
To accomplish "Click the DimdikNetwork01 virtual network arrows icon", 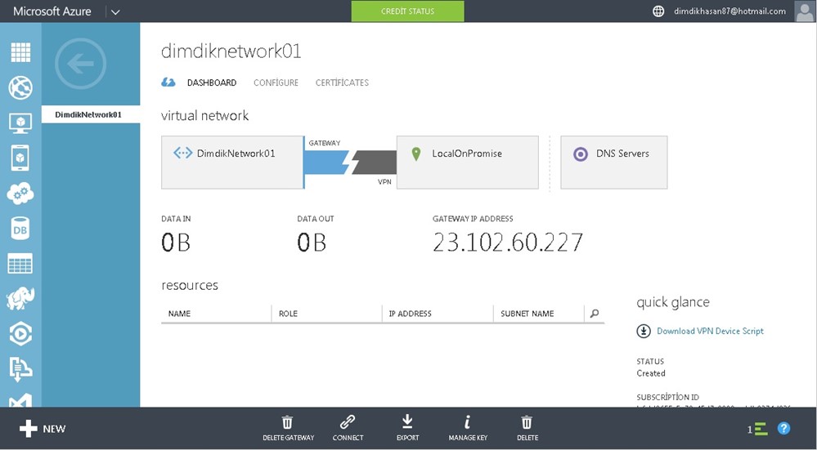I will (183, 153).
